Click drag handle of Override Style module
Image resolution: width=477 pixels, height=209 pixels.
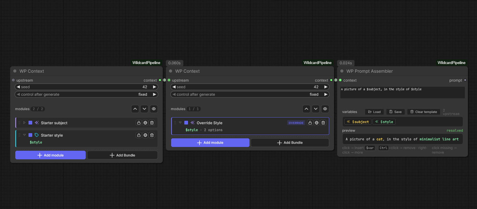click(x=175, y=123)
